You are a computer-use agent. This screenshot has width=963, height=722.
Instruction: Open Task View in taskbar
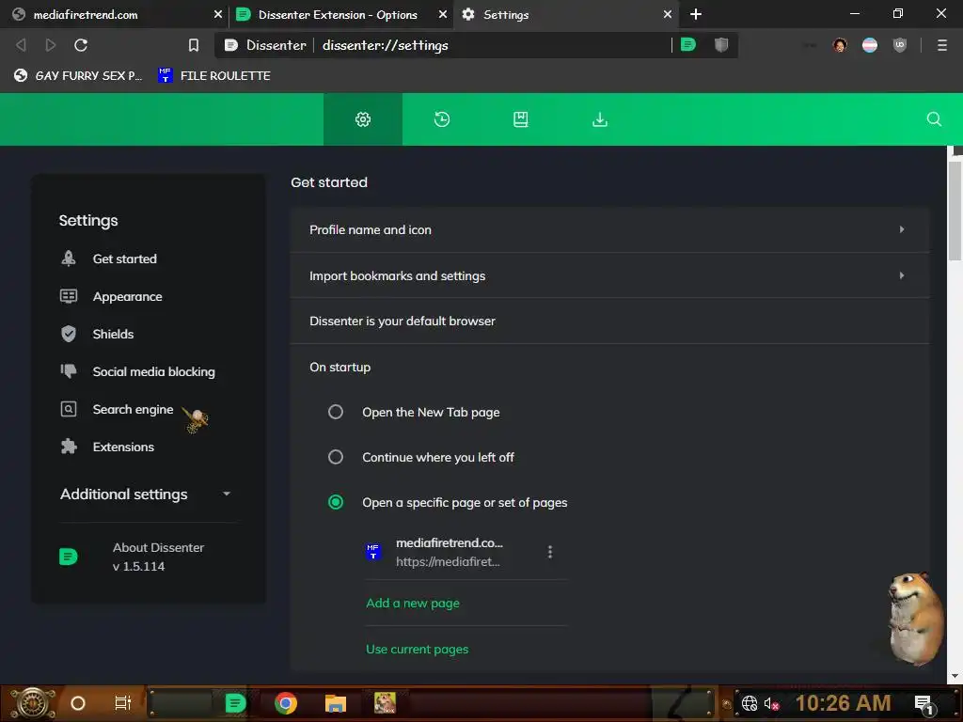[123, 703]
